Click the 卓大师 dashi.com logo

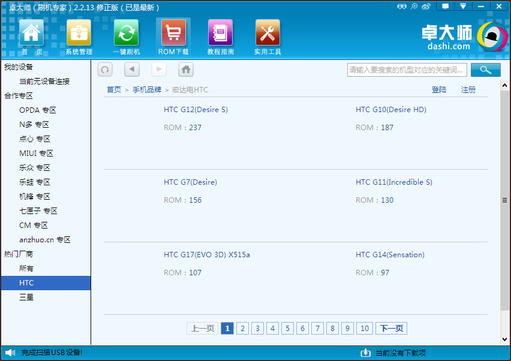click(x=464, y=37)
